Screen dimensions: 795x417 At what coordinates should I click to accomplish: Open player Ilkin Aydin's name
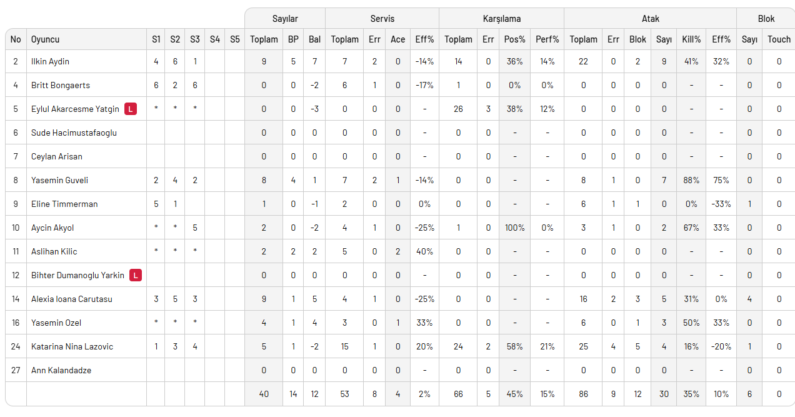[50, 62]
